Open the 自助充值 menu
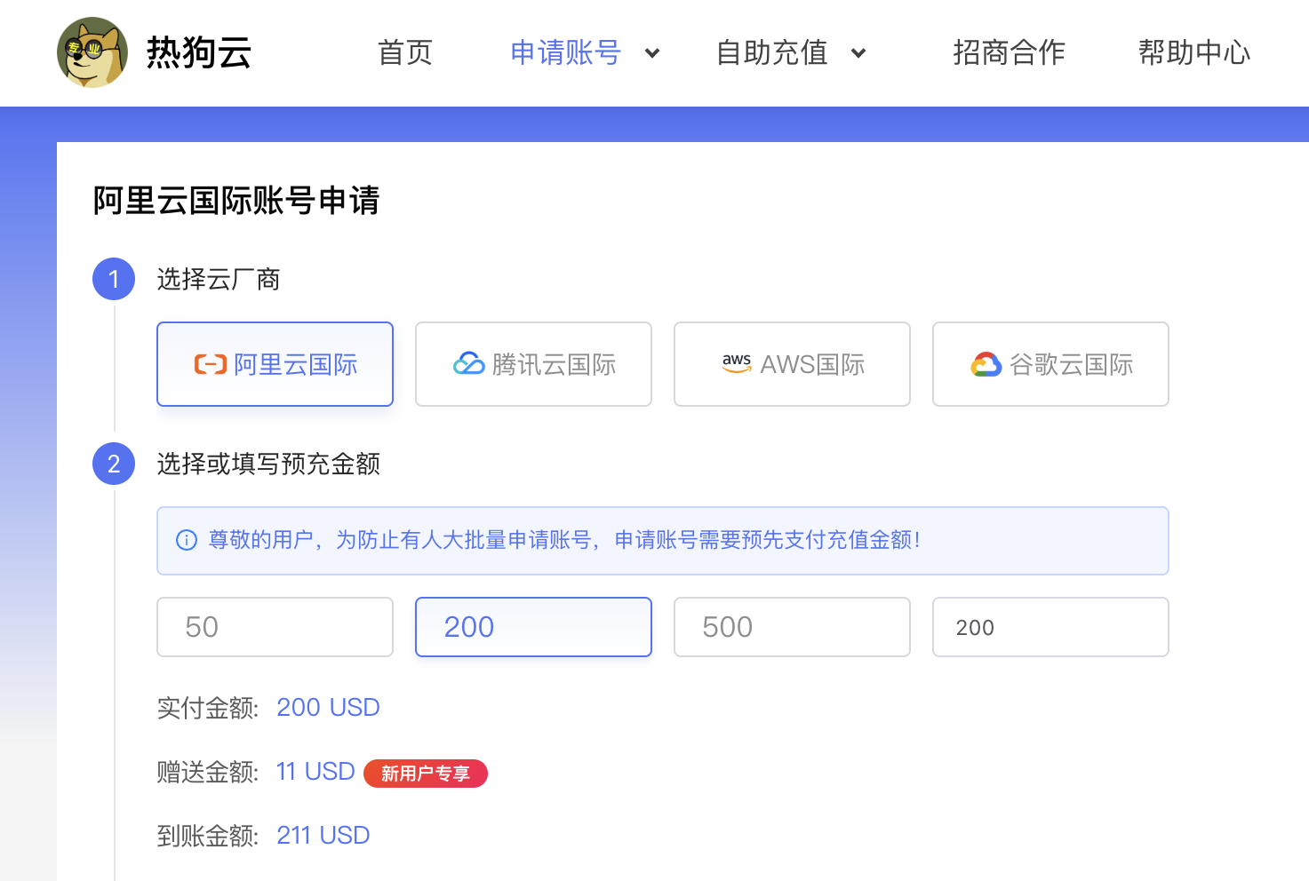 (x=771, y=52)
